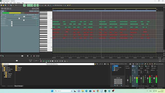
Task: Click the Audio Tracks filter button
Action: point(118,80)
